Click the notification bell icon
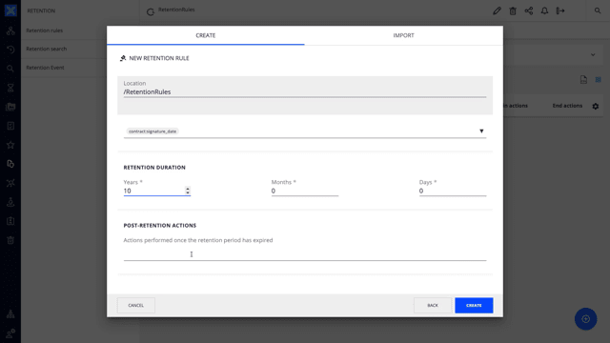This screenshot has height=343, width=610. (x=544, y=10)
